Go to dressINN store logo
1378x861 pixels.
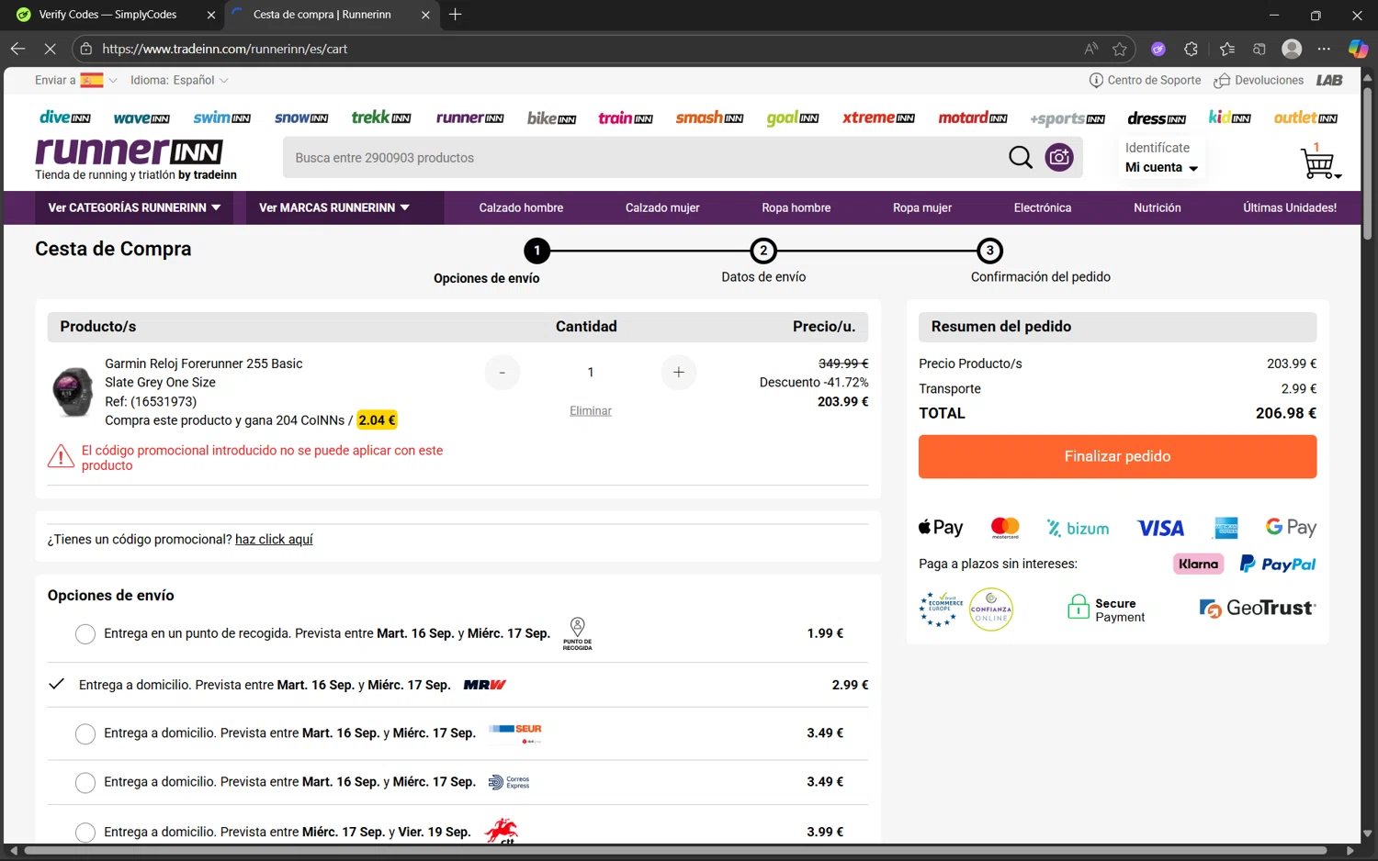click(x=1156, y=118)
